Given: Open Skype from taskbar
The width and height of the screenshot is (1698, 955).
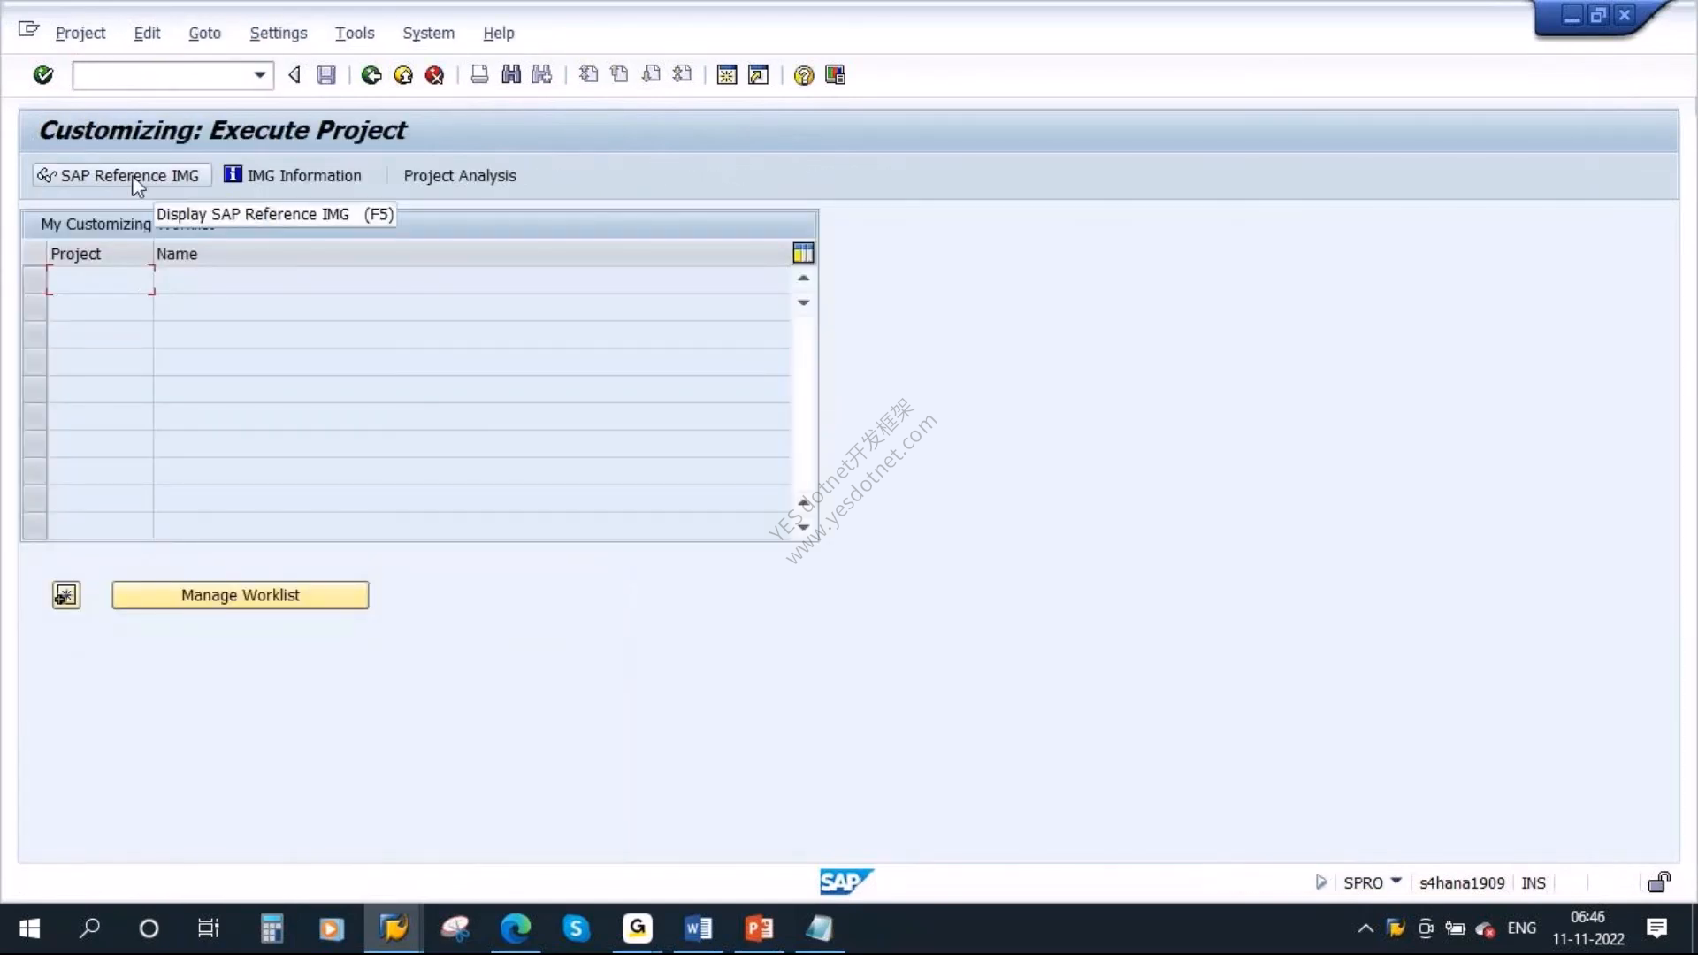Looking at the screenshot, I should (x=577, y=928).
